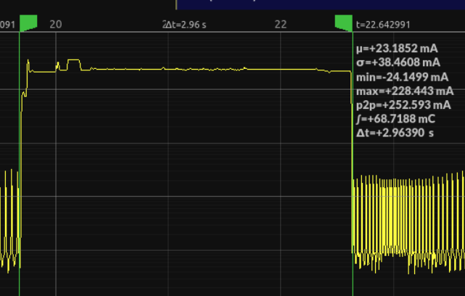465x296 pixels.
Task: Click the left green marker flag
Action: point(28,22)
